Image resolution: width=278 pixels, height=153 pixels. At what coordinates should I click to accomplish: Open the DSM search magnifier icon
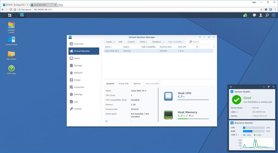click(x=267, y=15)
